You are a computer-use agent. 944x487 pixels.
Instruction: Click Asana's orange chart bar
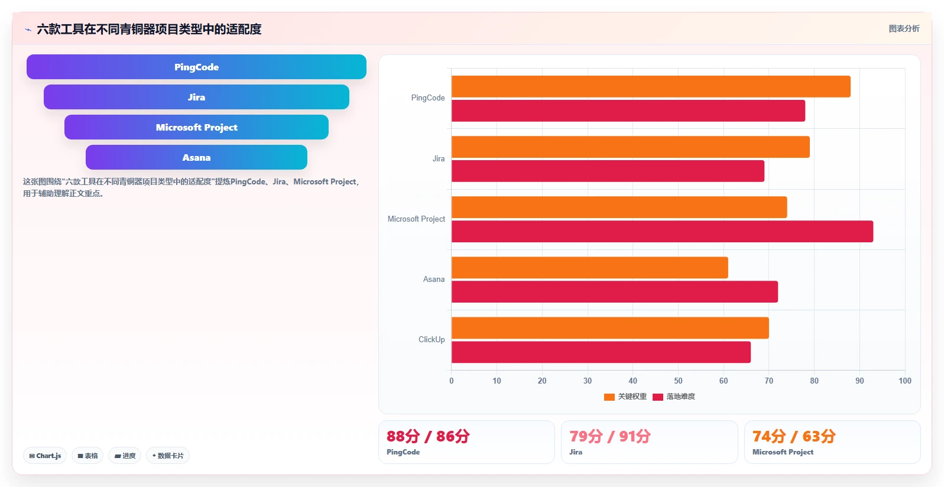click(x=590, y=267)
